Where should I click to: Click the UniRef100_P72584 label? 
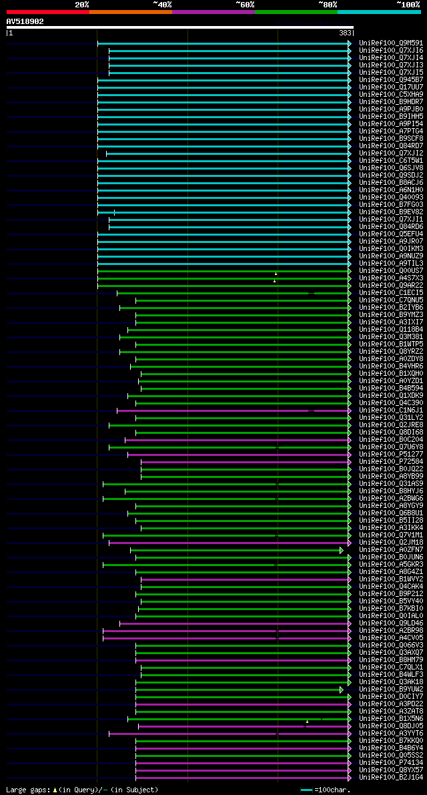pyautogui.click(x=390, y=462)
